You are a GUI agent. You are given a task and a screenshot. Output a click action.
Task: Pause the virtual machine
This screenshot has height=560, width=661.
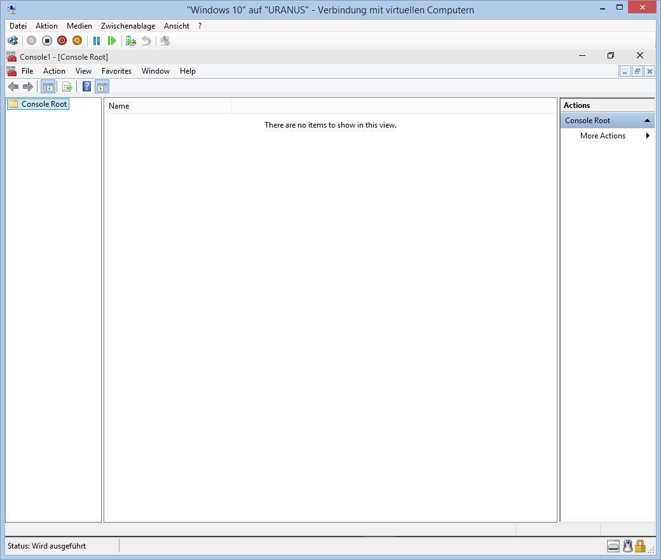tap(97, 41)
